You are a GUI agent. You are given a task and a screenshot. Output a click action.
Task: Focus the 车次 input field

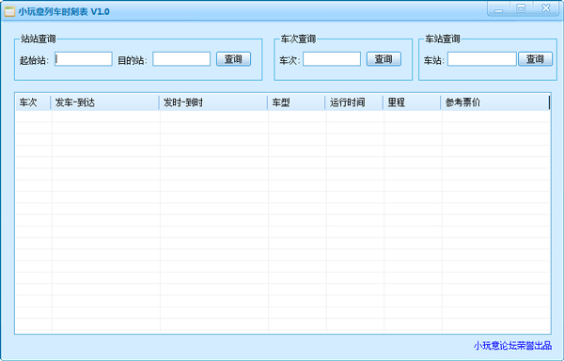coord(332,59)
